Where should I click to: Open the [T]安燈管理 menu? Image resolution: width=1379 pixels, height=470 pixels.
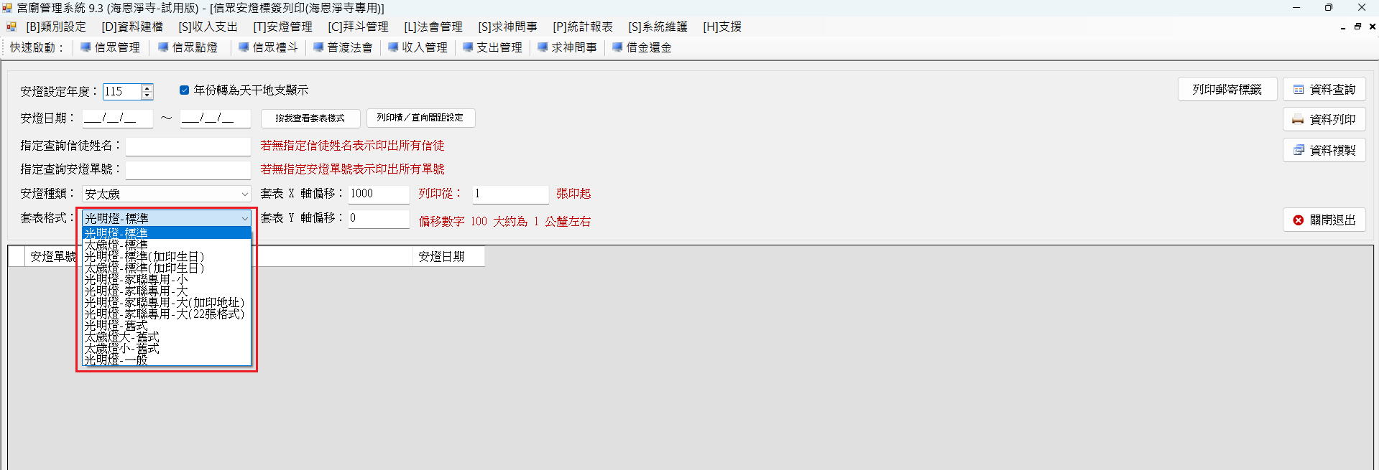point(282,27)
